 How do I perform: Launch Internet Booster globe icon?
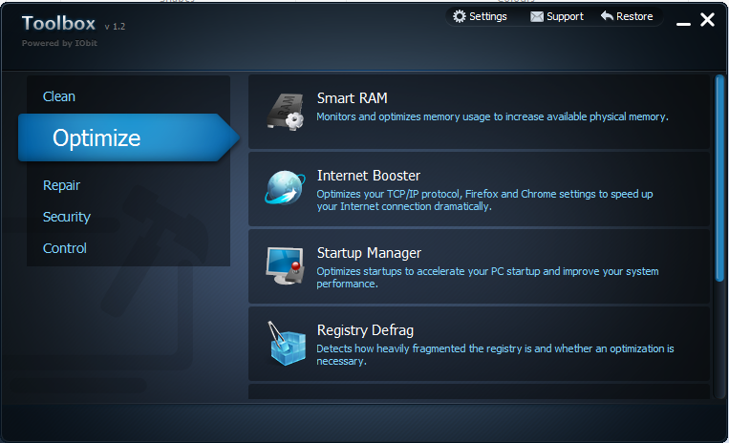point(286,187)
